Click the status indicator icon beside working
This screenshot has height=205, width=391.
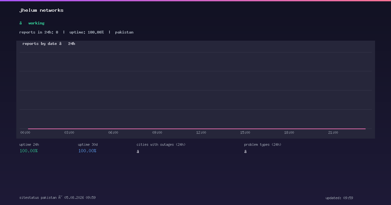pos(21,23)
